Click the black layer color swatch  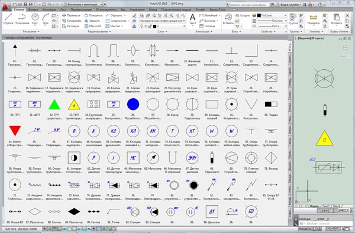click(154, 26)
